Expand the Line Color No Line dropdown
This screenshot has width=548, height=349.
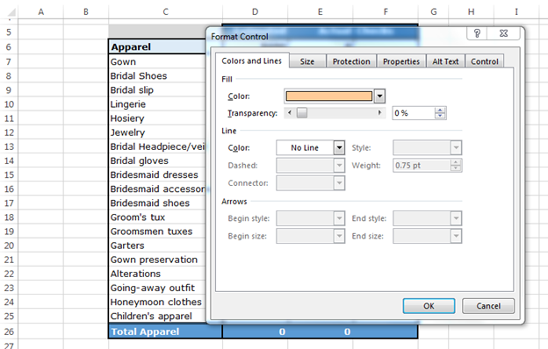339,147
